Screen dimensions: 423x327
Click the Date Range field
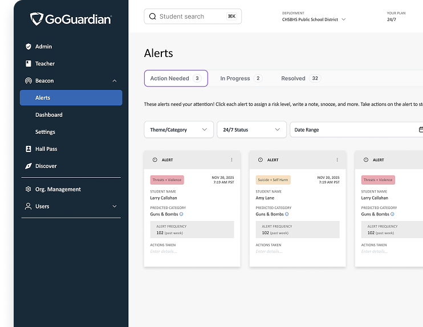356,130
